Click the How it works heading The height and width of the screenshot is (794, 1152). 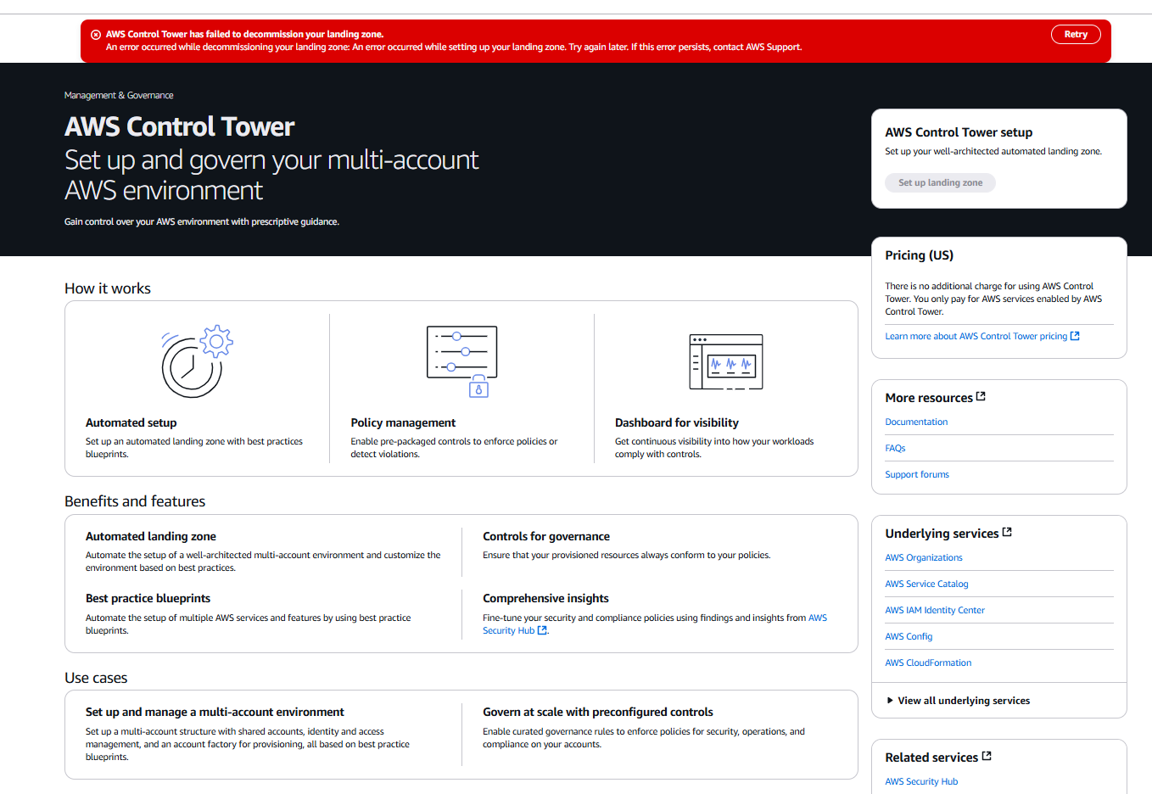point(108,288)
